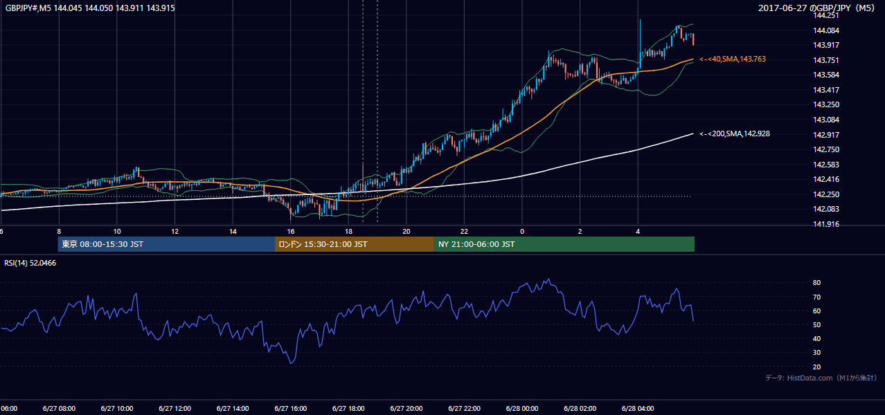Click the hour 22 tick on the price chart axis
The height and width of the screenshot is (415, 885).
pyautogui.click(x=465, y=232)
